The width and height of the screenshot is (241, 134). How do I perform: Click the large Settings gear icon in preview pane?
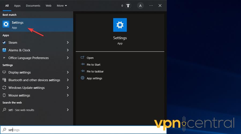click(120, 25)
